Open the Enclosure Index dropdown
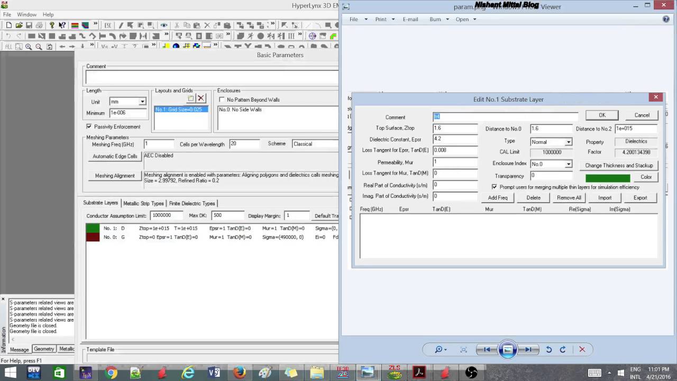677x381 pixels. [x=568, y=164]
